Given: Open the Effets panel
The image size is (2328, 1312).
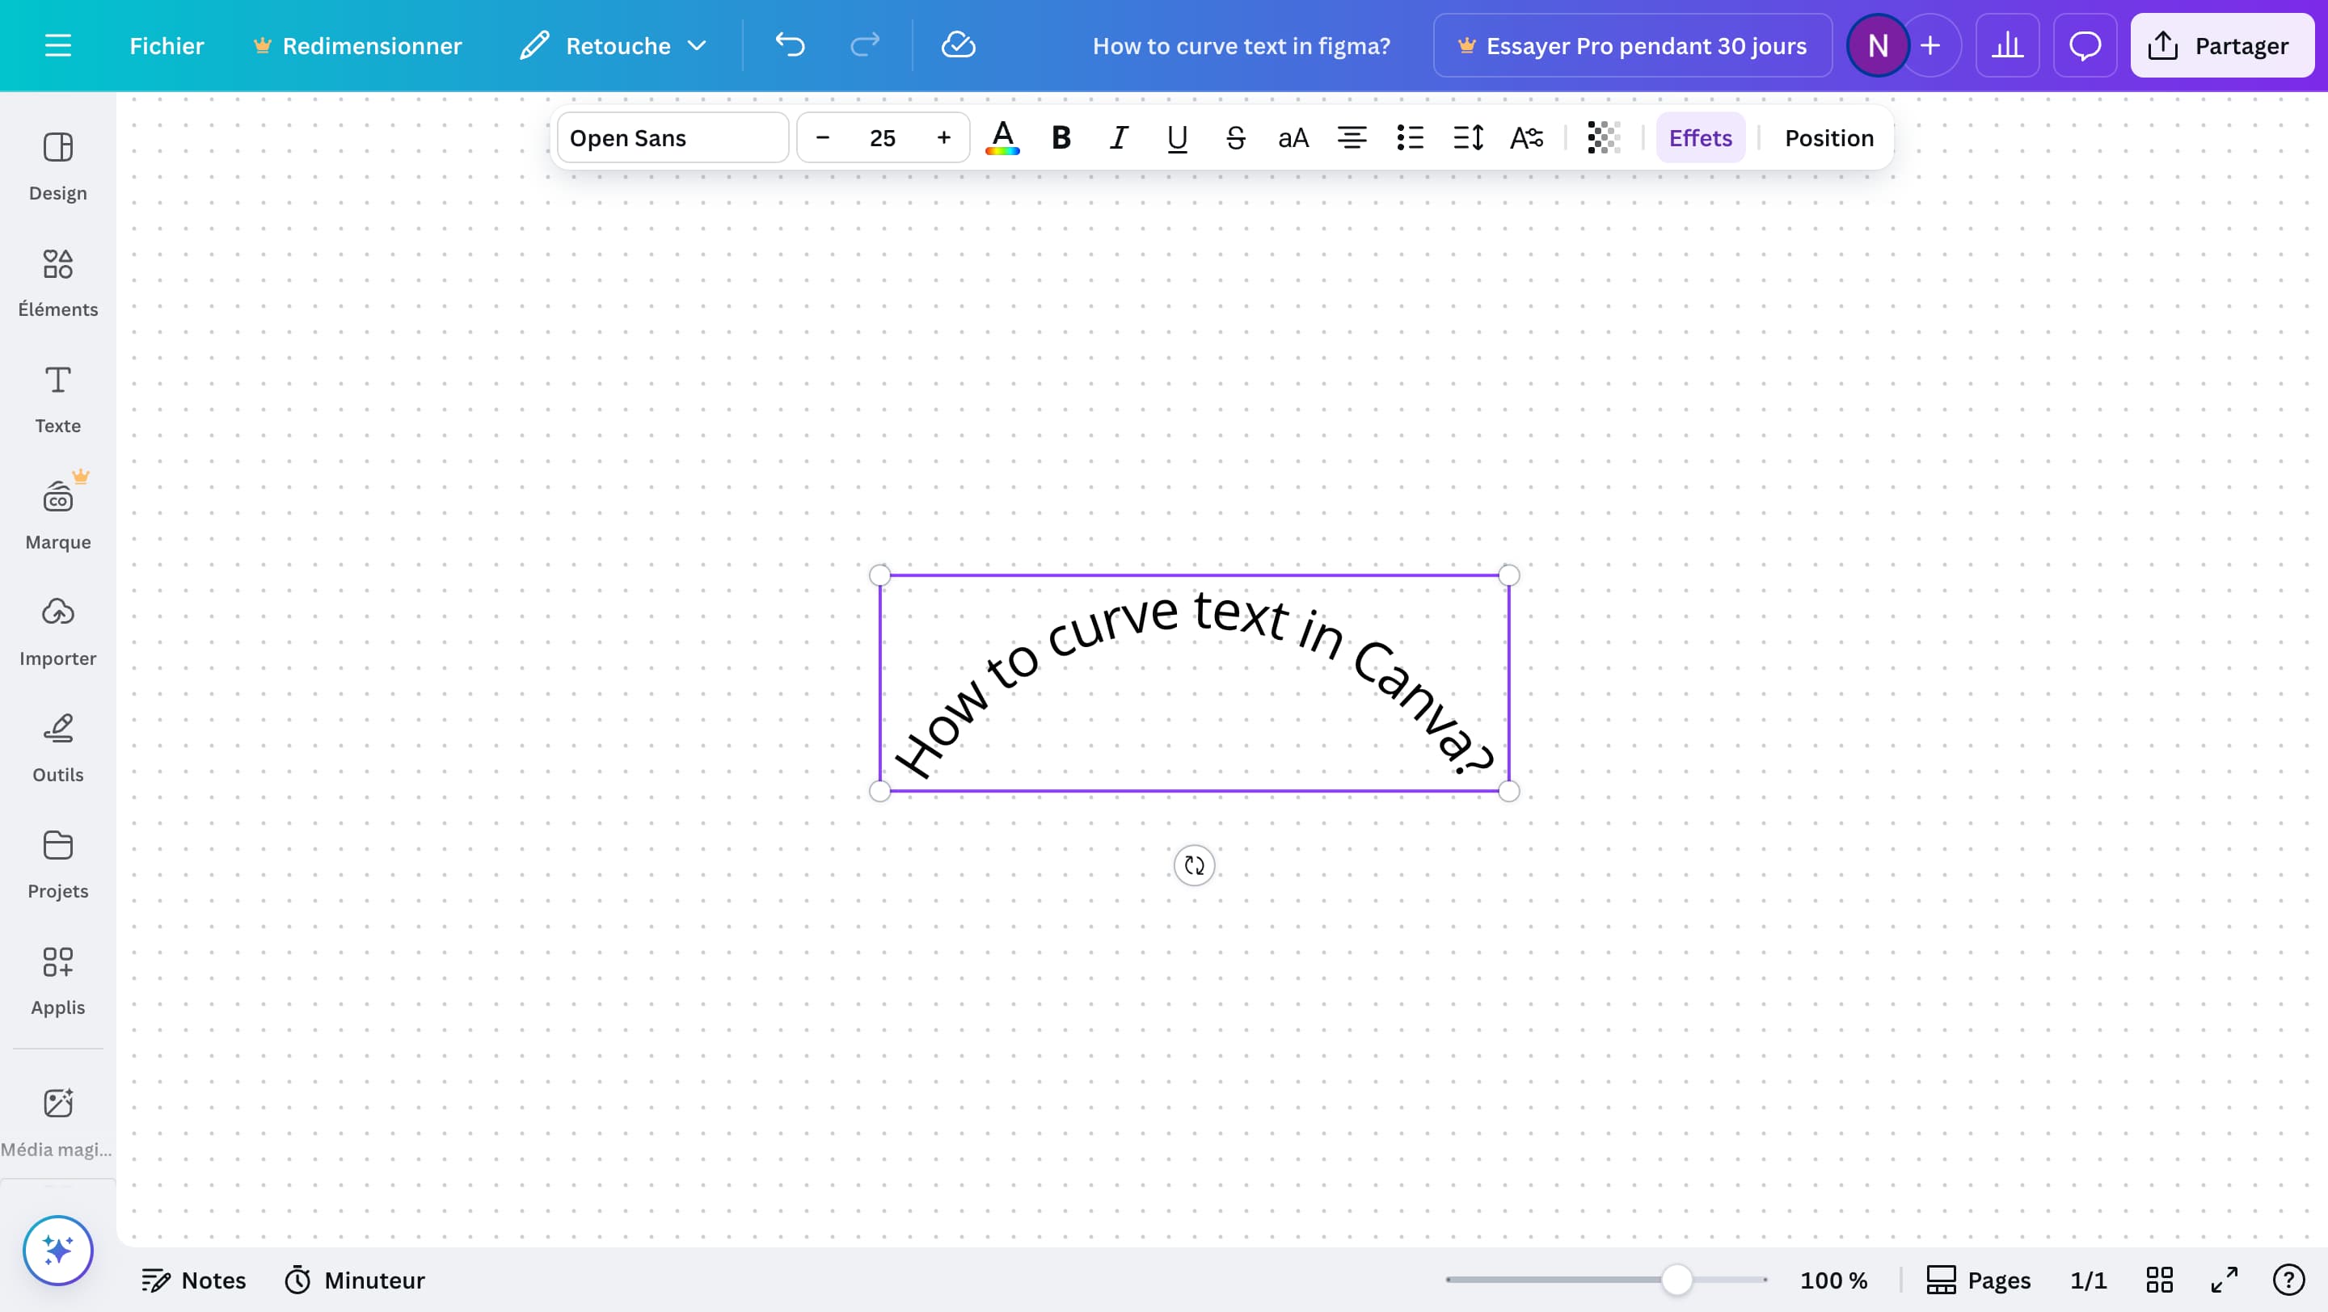Looking at the screenshot, I should pyautogui.click(x=1700, y=138).
